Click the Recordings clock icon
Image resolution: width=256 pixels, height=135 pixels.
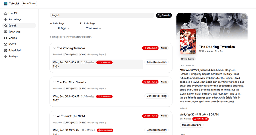point(6,19)
